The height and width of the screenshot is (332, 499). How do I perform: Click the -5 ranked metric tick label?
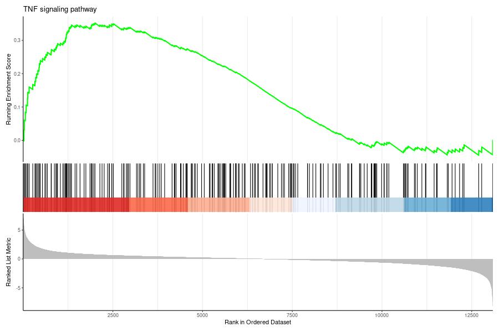click(x=18, y=288)
